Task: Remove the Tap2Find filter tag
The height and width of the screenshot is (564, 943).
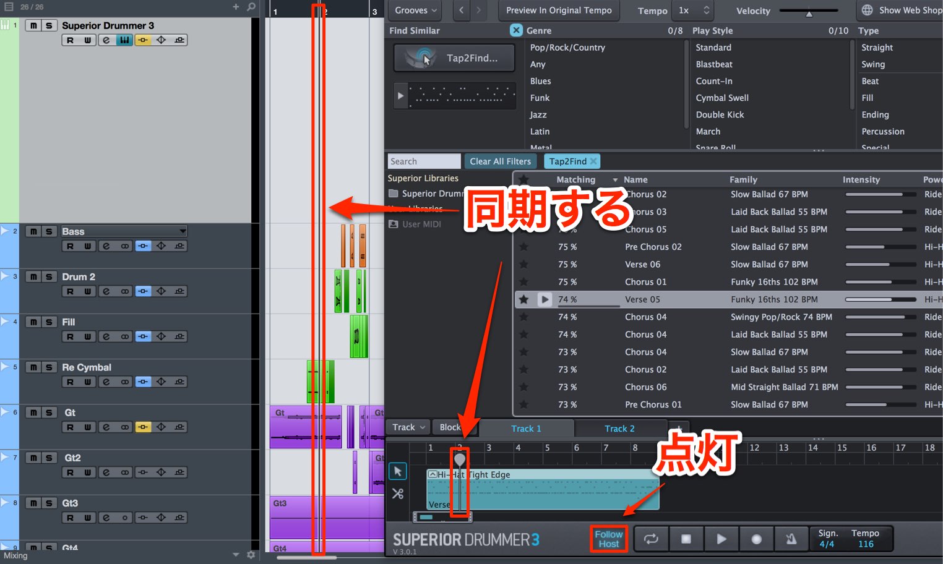Action: coord(593,161)
